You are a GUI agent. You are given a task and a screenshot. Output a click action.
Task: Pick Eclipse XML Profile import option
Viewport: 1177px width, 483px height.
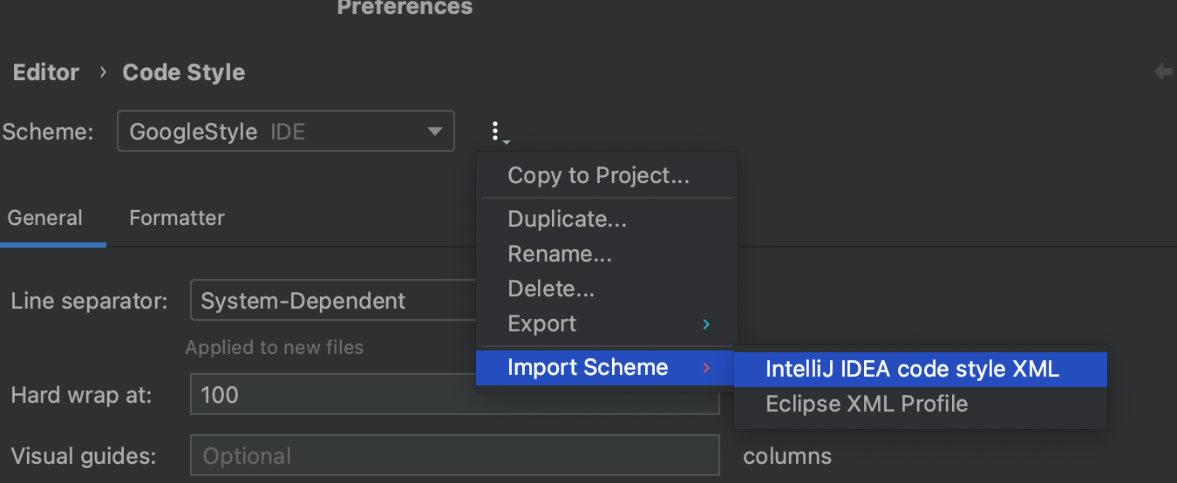(x=867, y=404)
